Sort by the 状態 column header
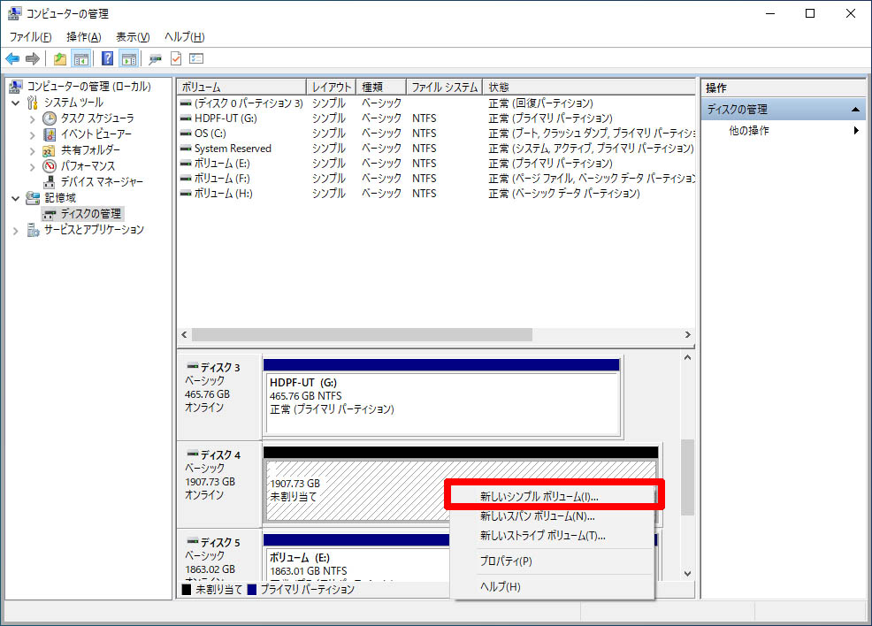This screenshot has height=626, width=872. pyautogui.click(x=589, y=88)
